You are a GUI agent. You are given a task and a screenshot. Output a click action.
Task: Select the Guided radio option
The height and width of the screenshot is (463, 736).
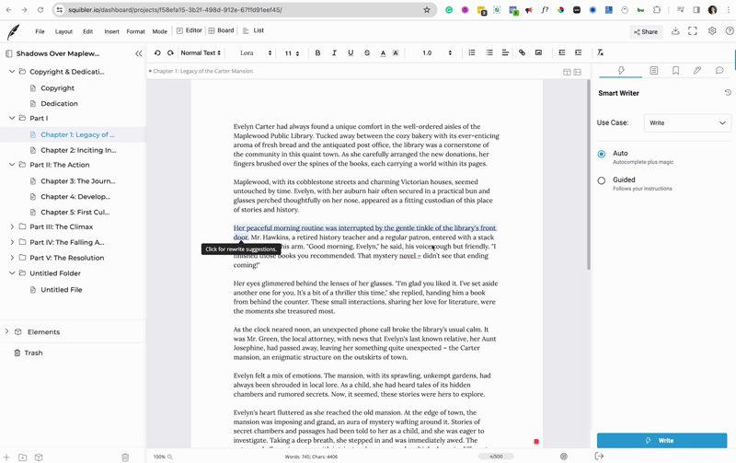point(602,180)
